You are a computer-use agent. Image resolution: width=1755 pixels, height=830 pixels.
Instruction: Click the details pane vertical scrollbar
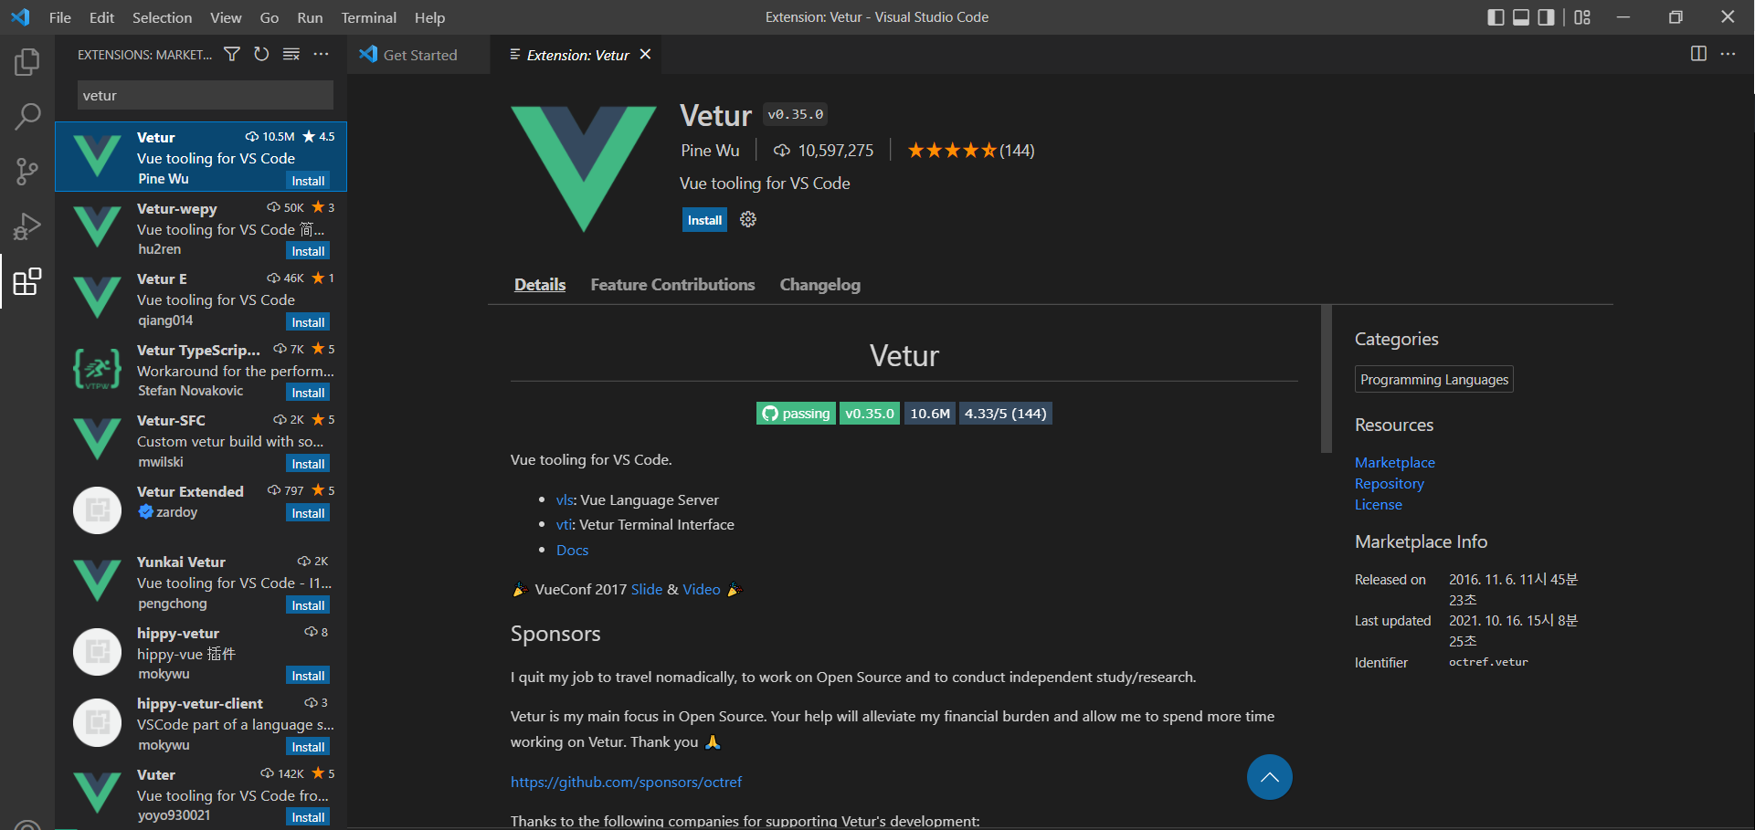[1327, 379]
